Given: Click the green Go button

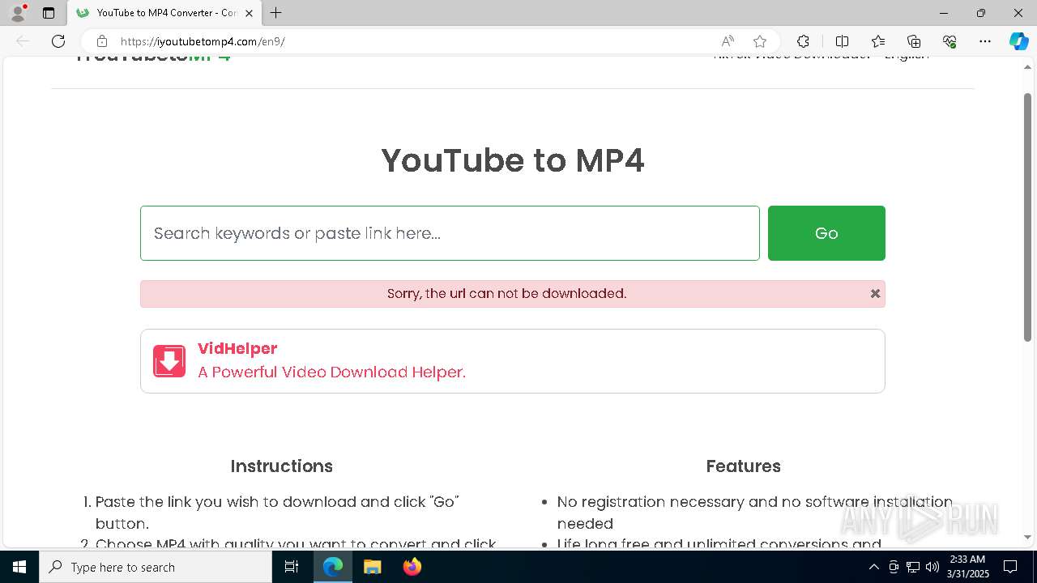Looking at the screenshot, I should [826, 233].
